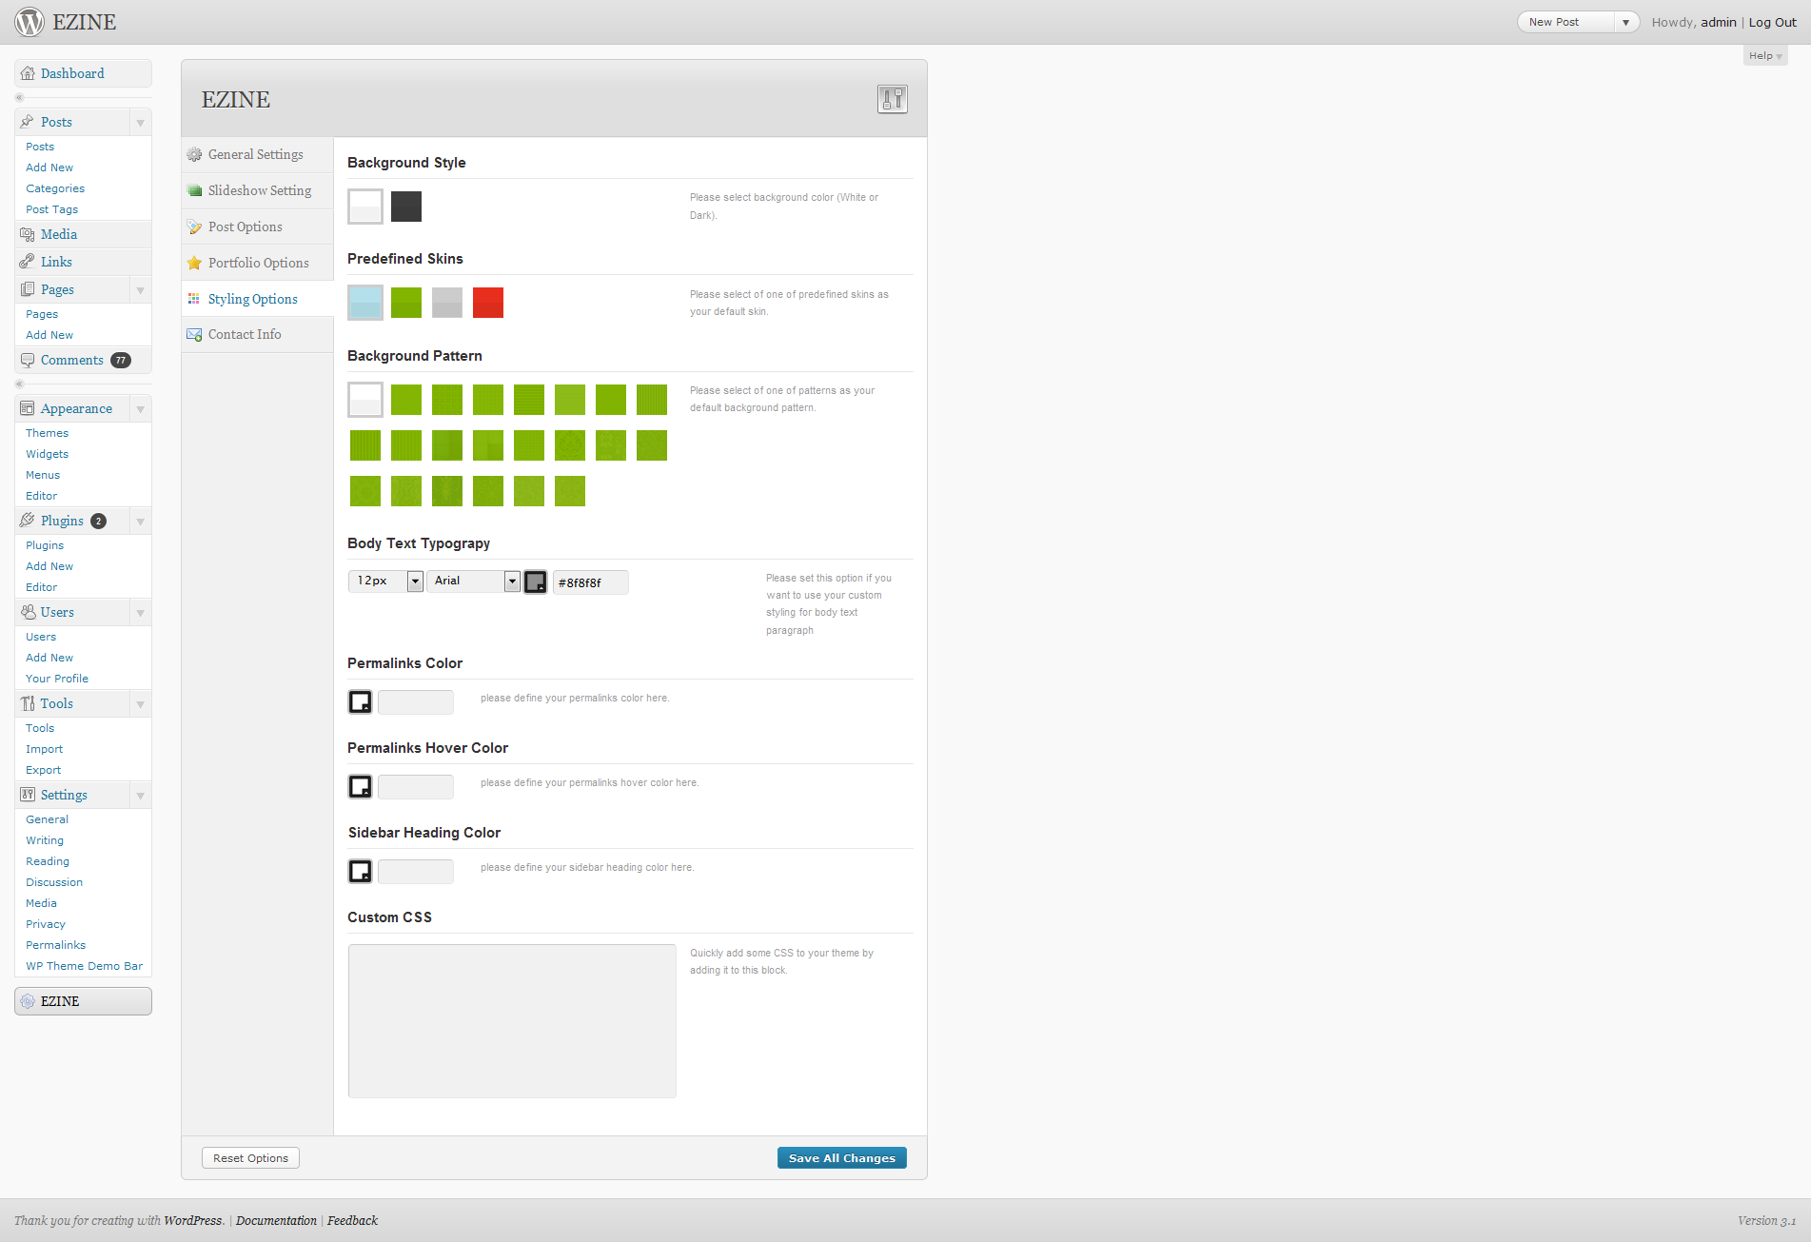Click the body text color swatch
Screen dimensions: 1811x1242
point(536,582)
